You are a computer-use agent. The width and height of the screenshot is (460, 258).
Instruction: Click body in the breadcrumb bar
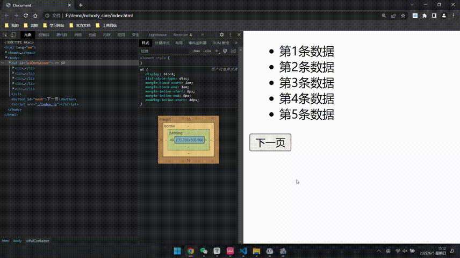point(17,241)
